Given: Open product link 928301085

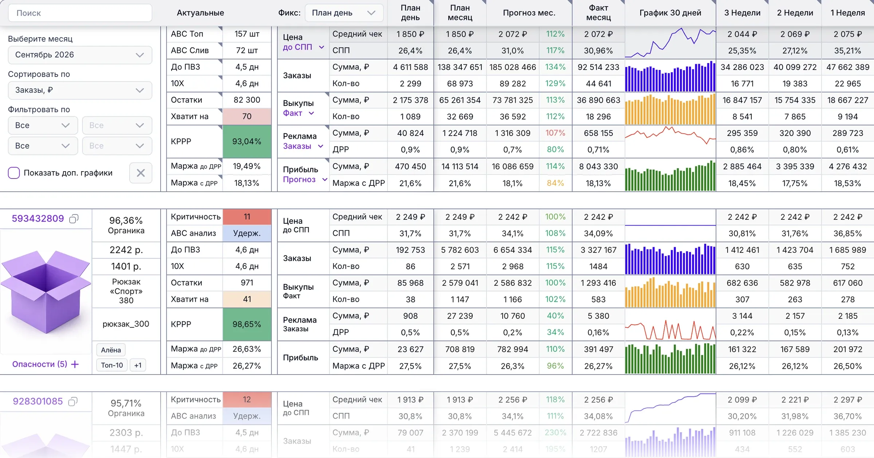Looking at the screenshot, I should point(38,402).
